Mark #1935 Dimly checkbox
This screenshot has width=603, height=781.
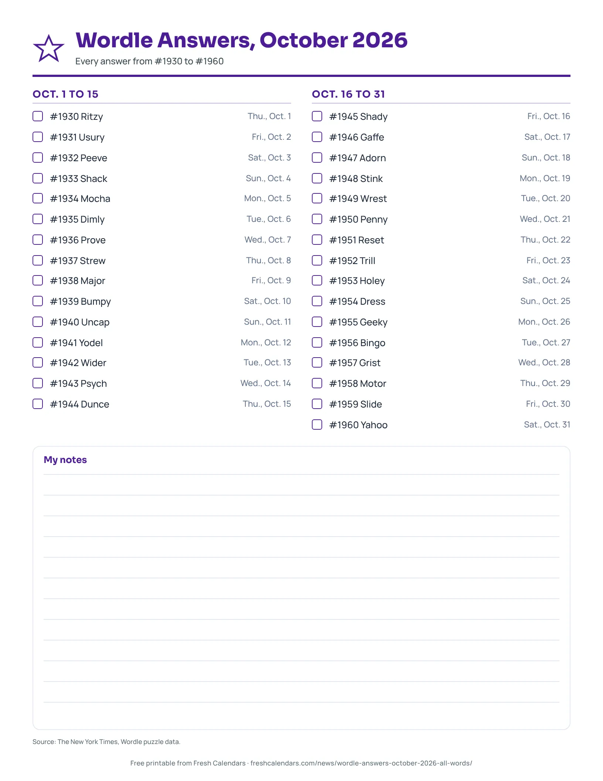point(38,219)
